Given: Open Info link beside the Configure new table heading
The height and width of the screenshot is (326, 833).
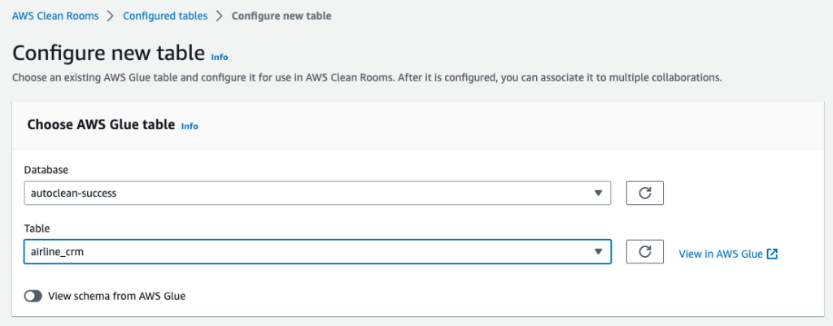Looking at the screenshot, I should click(220, 58).
